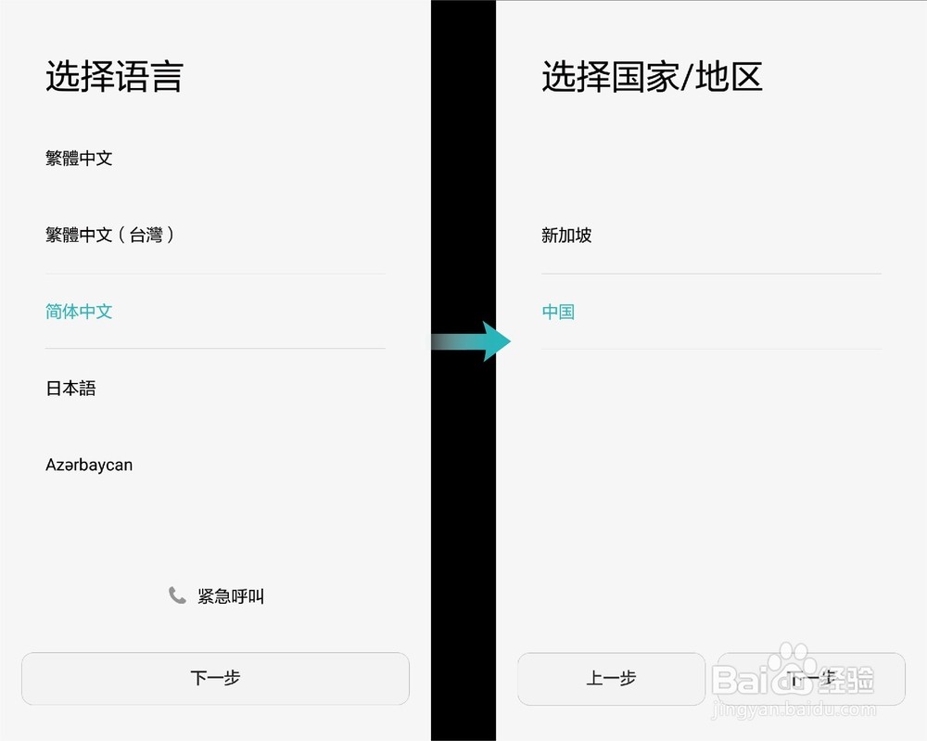Choose 繁體中文（台灣）from the language list
The width and height of the screenshot is (927, 741).
click(110, 235)
